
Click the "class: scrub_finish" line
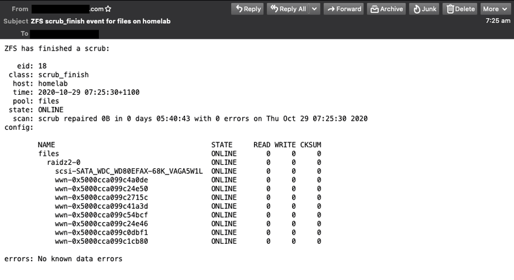click(48, 75)
